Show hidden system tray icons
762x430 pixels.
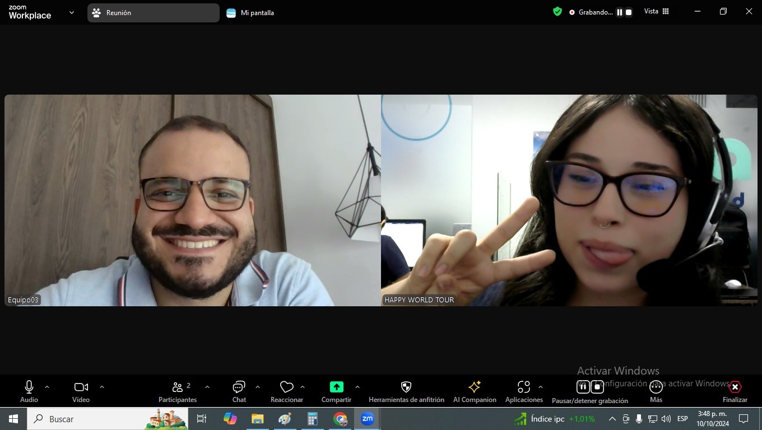coord(612,419)
